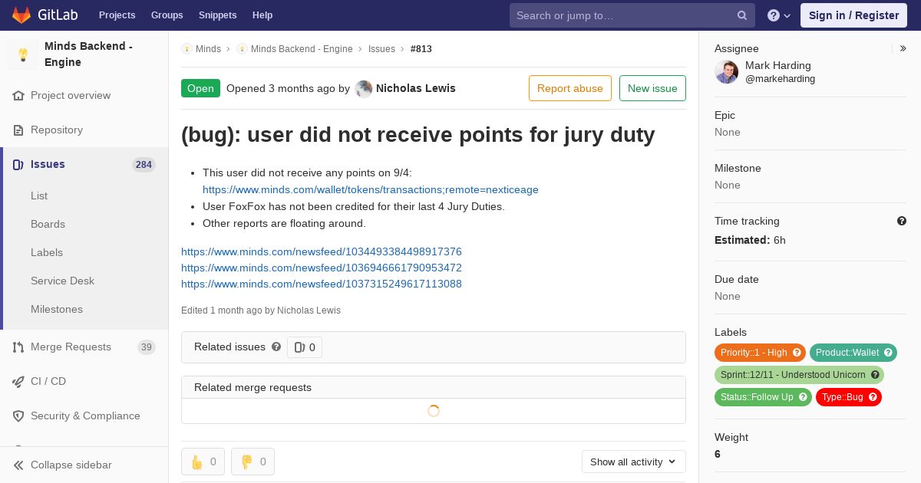Click the #813 breadcrumb
Image resolution: width=921 pixels, height=483 pixels.
click(x=421, y=49)
